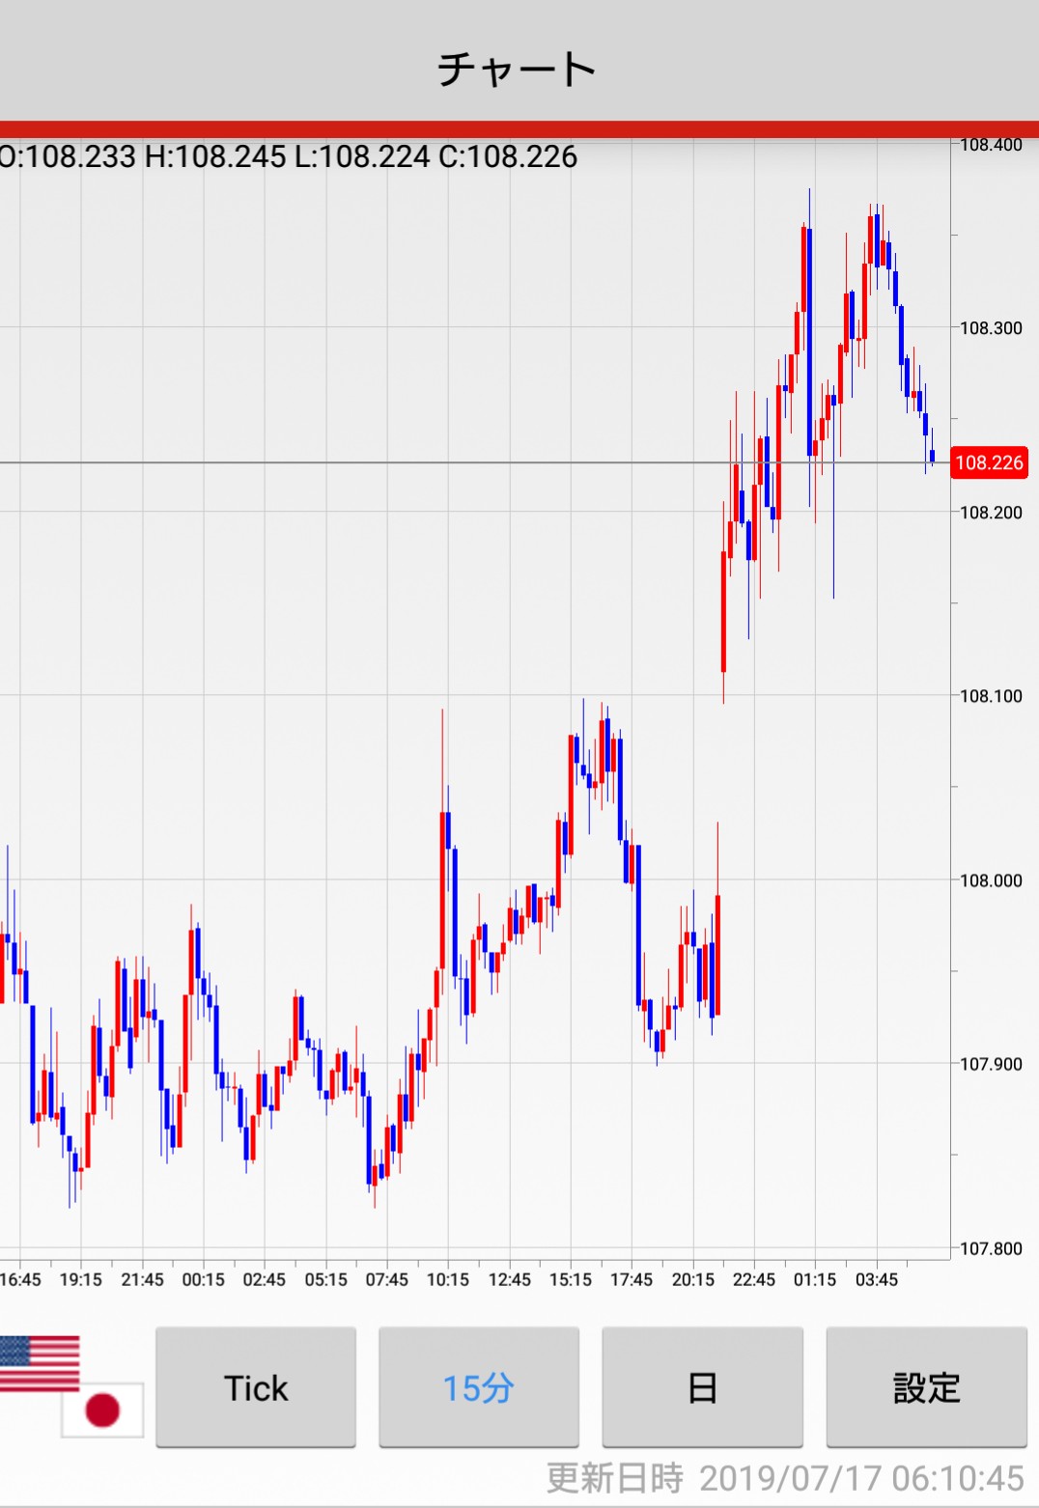Tap the OHLC readout text line
The width and height of the screenshot is (1039, 1508).
pyautogui.click(x=289, y=156)
